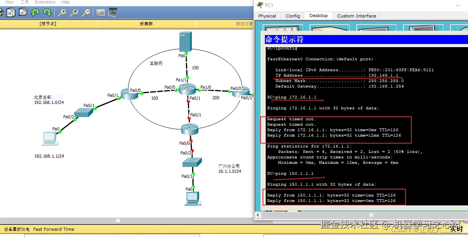This screenshot has height=237, width=468.
Task: Click the 100 link label
Action: tap(155, 98)
